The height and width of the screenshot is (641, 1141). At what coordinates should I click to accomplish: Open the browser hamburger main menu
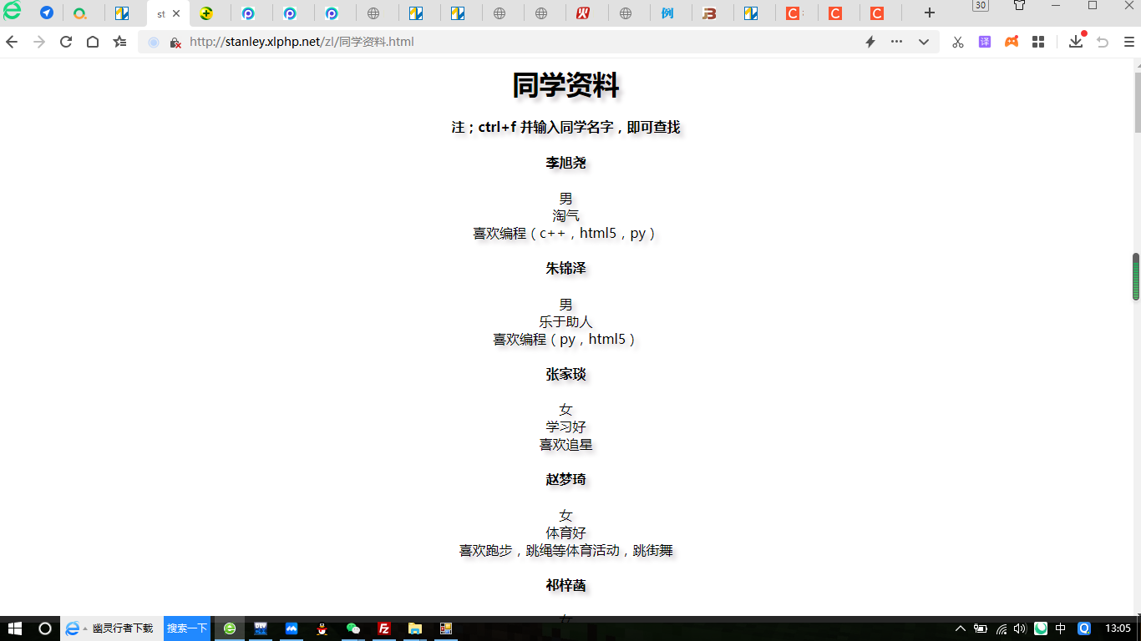(1128, 42)
